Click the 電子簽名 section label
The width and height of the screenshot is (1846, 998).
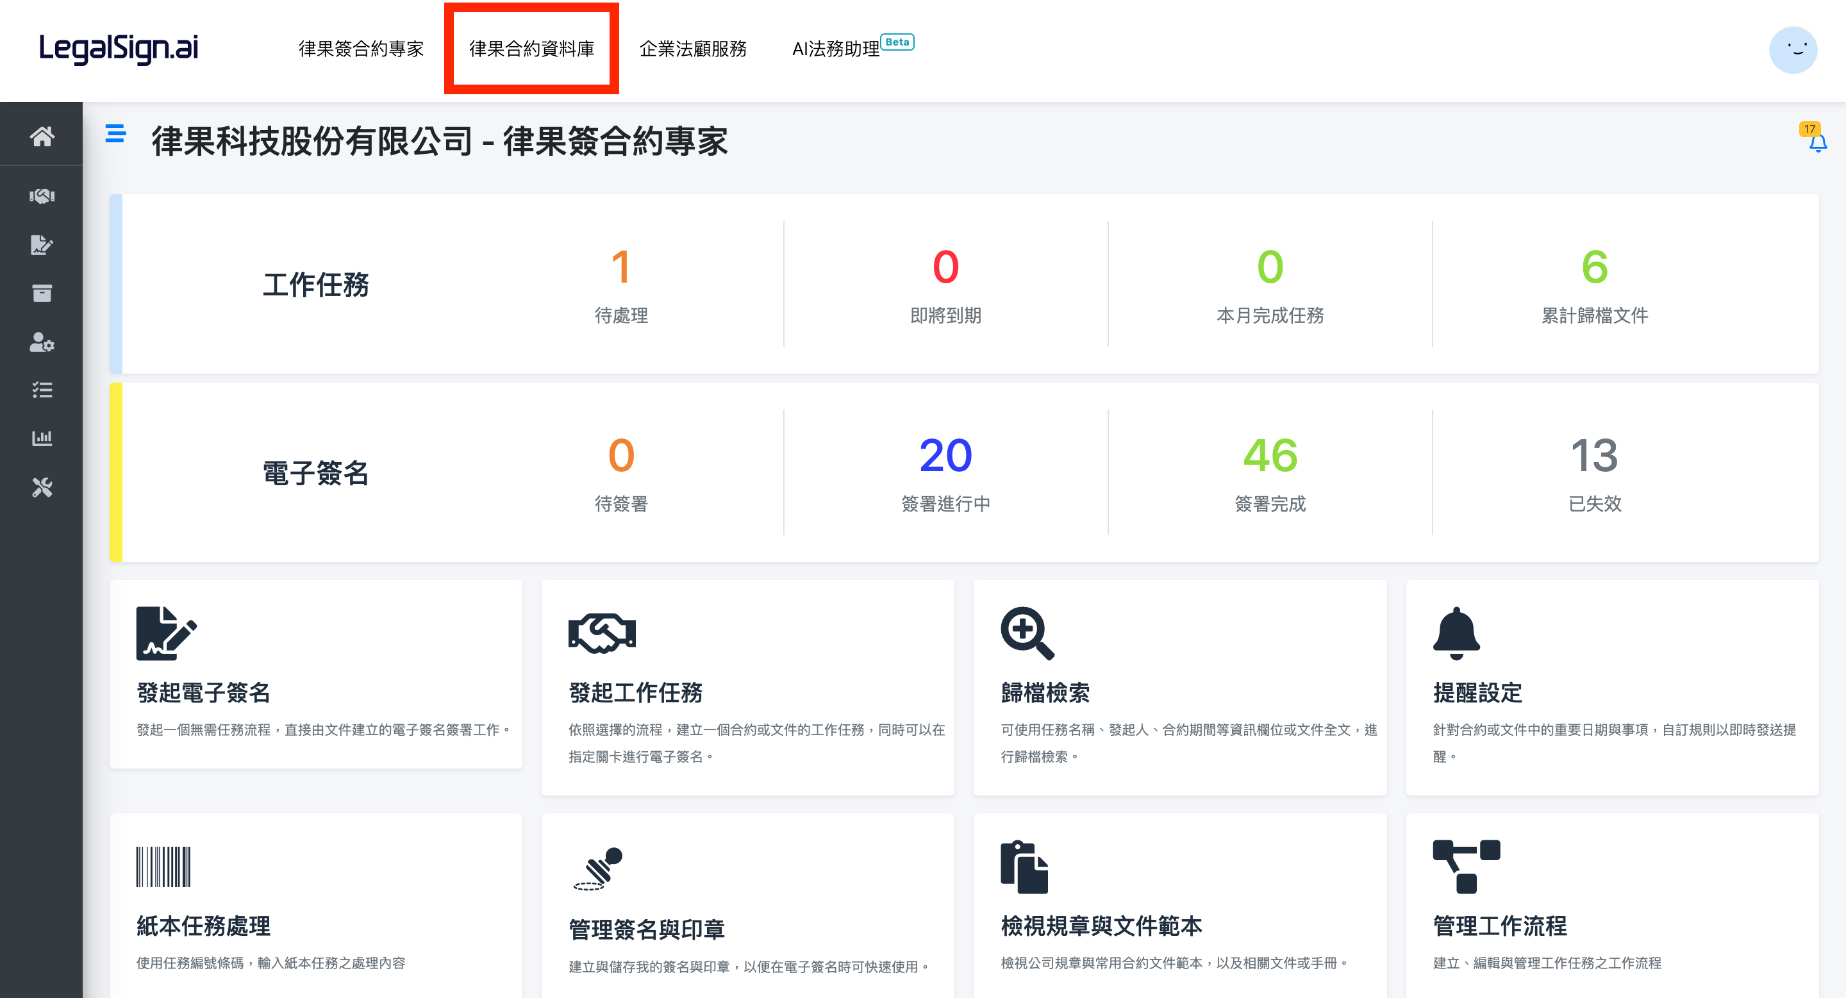click(x=315, y=473)
